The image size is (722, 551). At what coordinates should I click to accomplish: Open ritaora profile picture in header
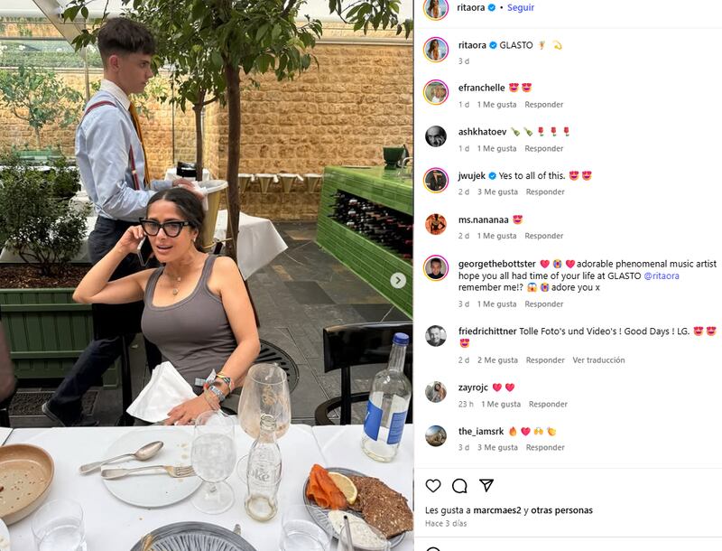(436, 8)
